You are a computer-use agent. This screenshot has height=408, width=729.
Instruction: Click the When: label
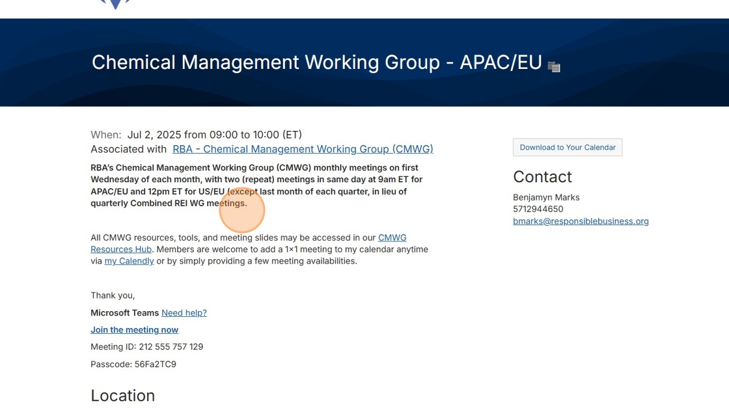pyautogui.click(x=106, y=135)
